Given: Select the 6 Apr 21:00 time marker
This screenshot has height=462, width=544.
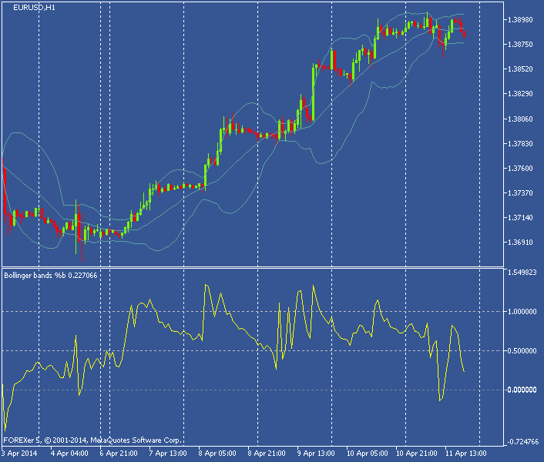Looking at the screenshot, I should 119,454.
